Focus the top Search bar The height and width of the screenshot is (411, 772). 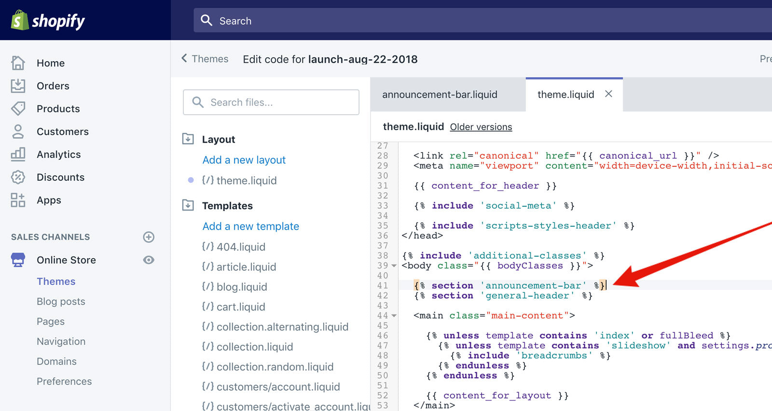click(x=482, y=20)
